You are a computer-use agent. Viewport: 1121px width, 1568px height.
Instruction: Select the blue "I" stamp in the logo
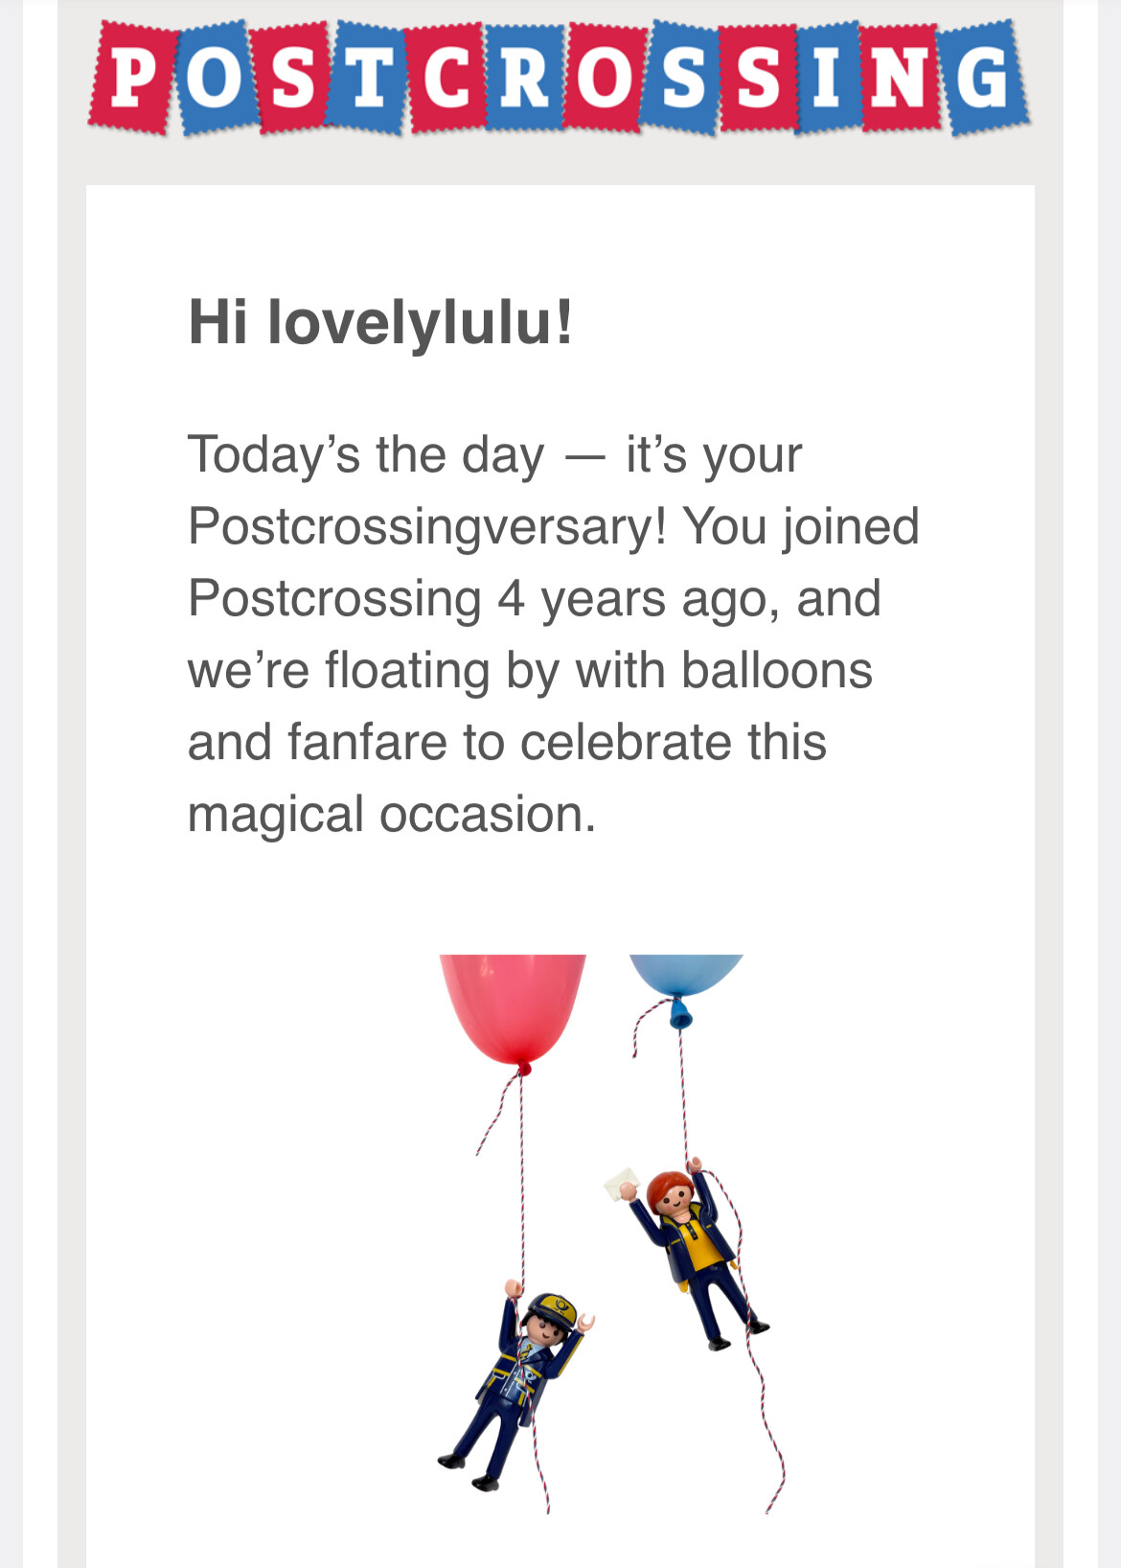point(827,79)
